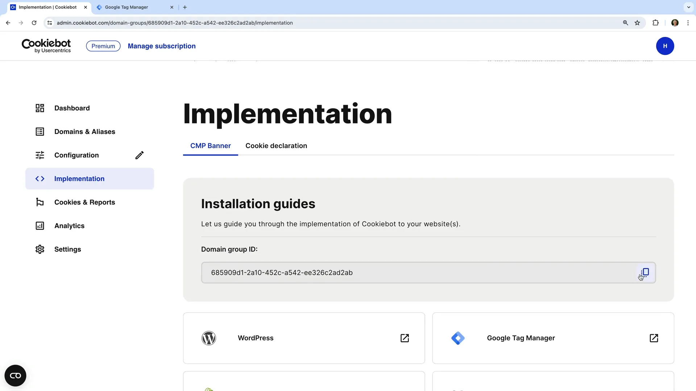Open the Google Tag Manager guide external link
The image size is (696, 391).
[654, 338]
